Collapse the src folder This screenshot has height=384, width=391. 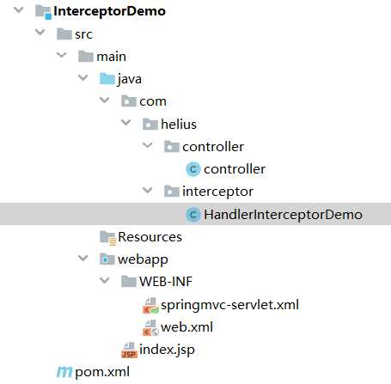pos(40,32)
